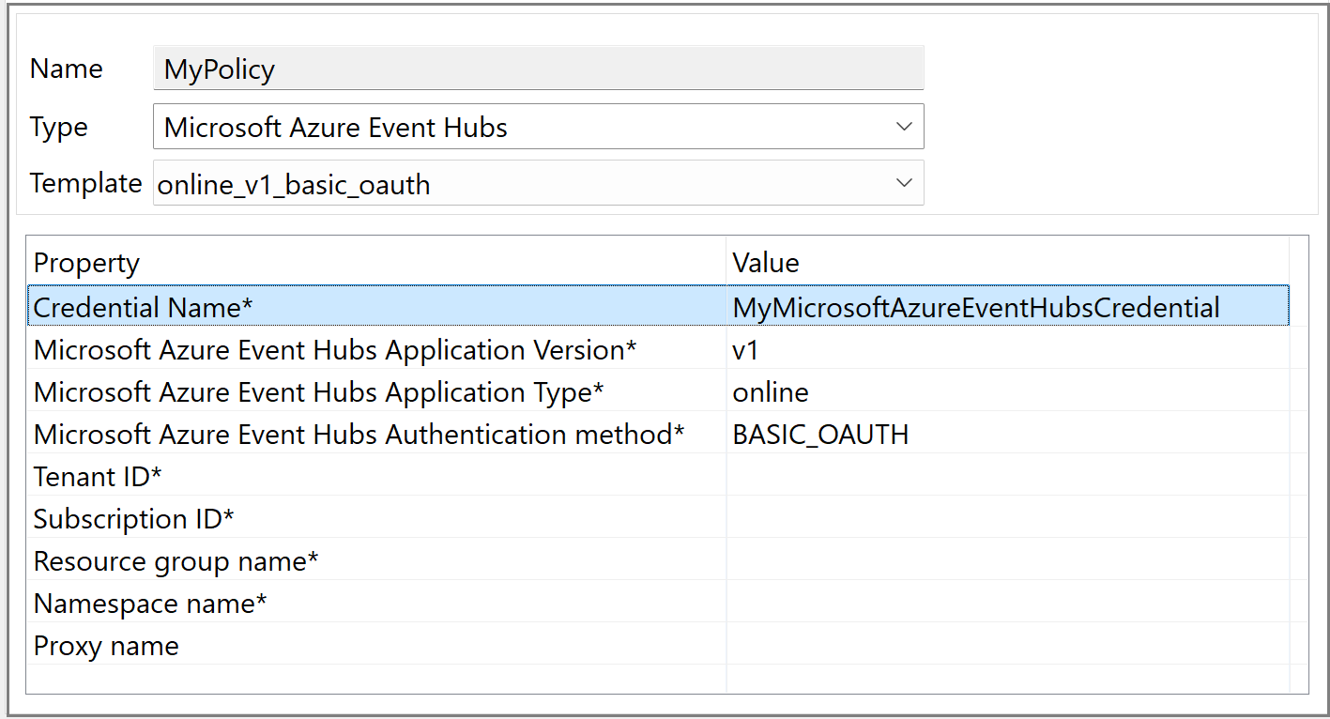This screenshot has height=719, width=1330.
Task: Select the Authentication method property row
Action: 375,435
